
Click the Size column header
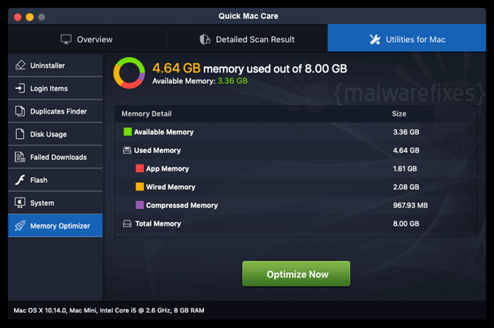399,114
